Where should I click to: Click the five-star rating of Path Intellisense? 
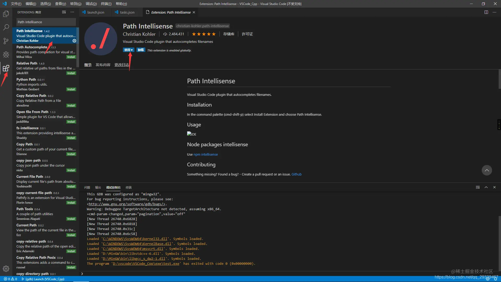click(x=204, y=34)
